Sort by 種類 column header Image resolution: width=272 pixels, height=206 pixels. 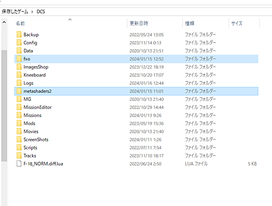[190, 23]
